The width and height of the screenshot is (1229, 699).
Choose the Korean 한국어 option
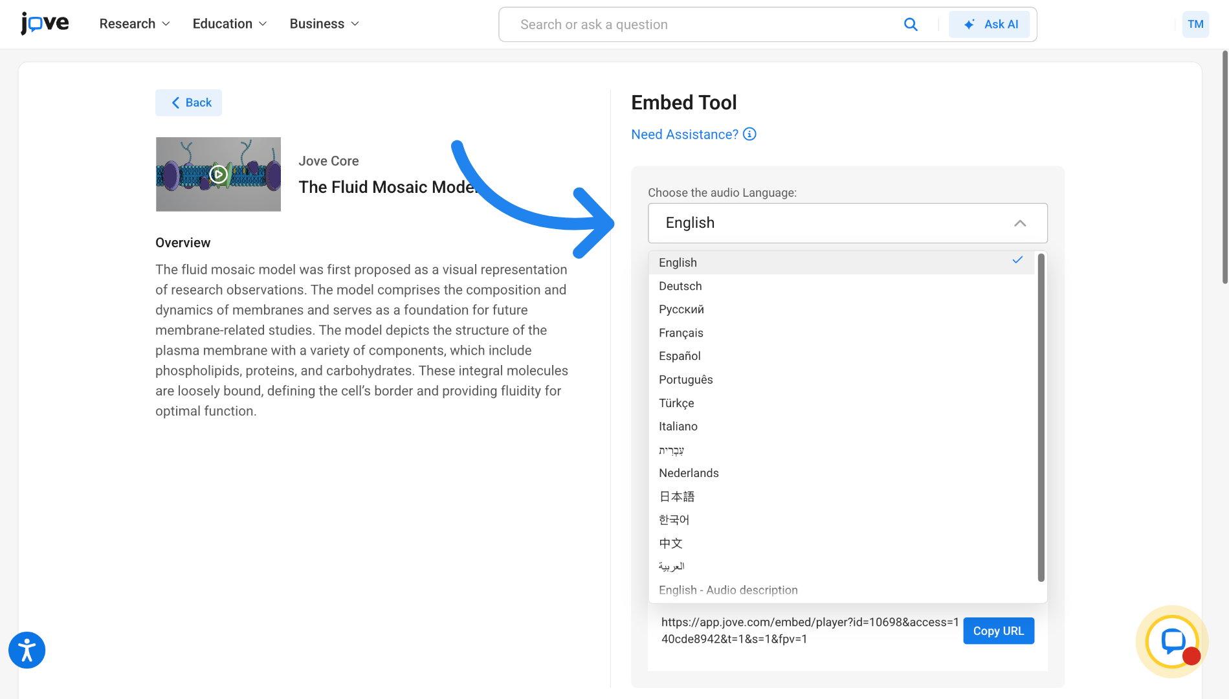tap(842, 520)
